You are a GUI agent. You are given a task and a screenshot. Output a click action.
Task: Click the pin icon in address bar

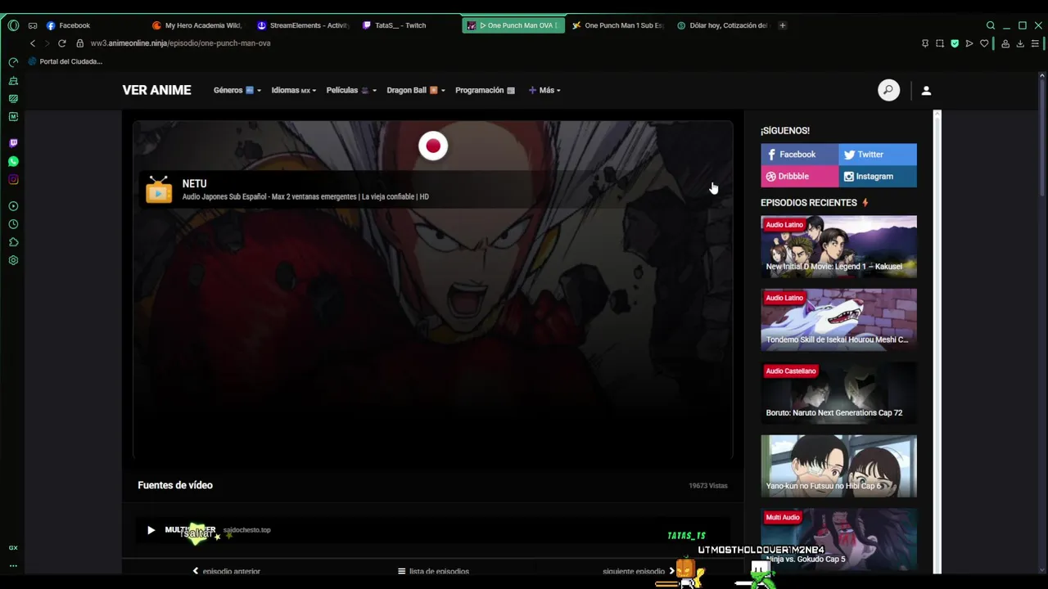[925, 43]
